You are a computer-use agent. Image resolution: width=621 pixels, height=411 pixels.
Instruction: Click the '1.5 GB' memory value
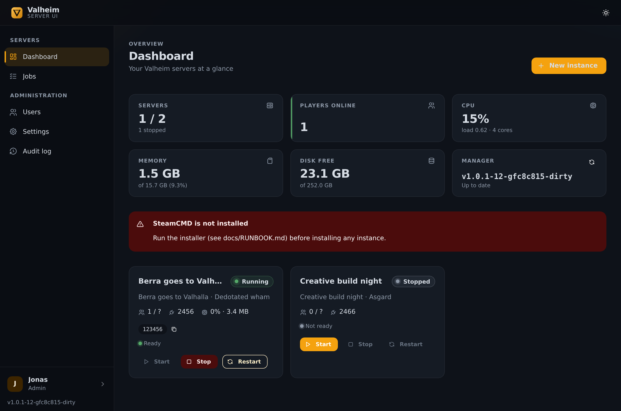click(159, 173)
